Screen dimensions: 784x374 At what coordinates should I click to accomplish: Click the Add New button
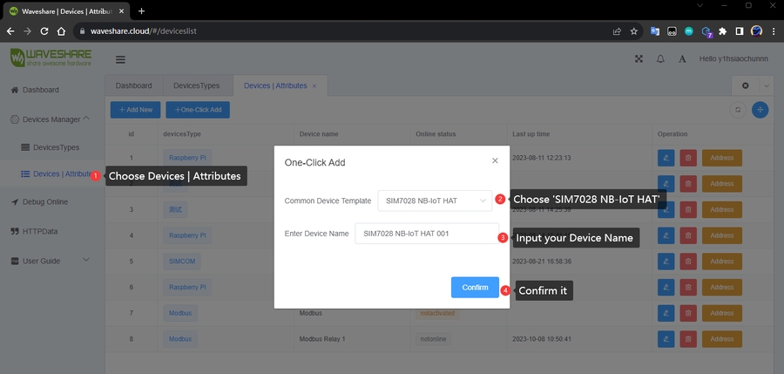coord(135,110)
